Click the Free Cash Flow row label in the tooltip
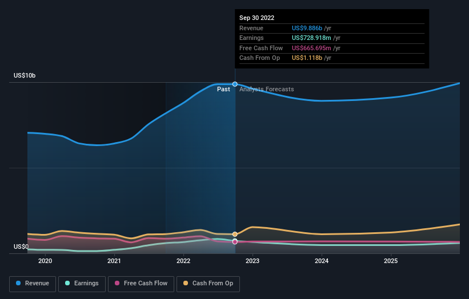This screenshot has width=469, height=299. (261, 48)
